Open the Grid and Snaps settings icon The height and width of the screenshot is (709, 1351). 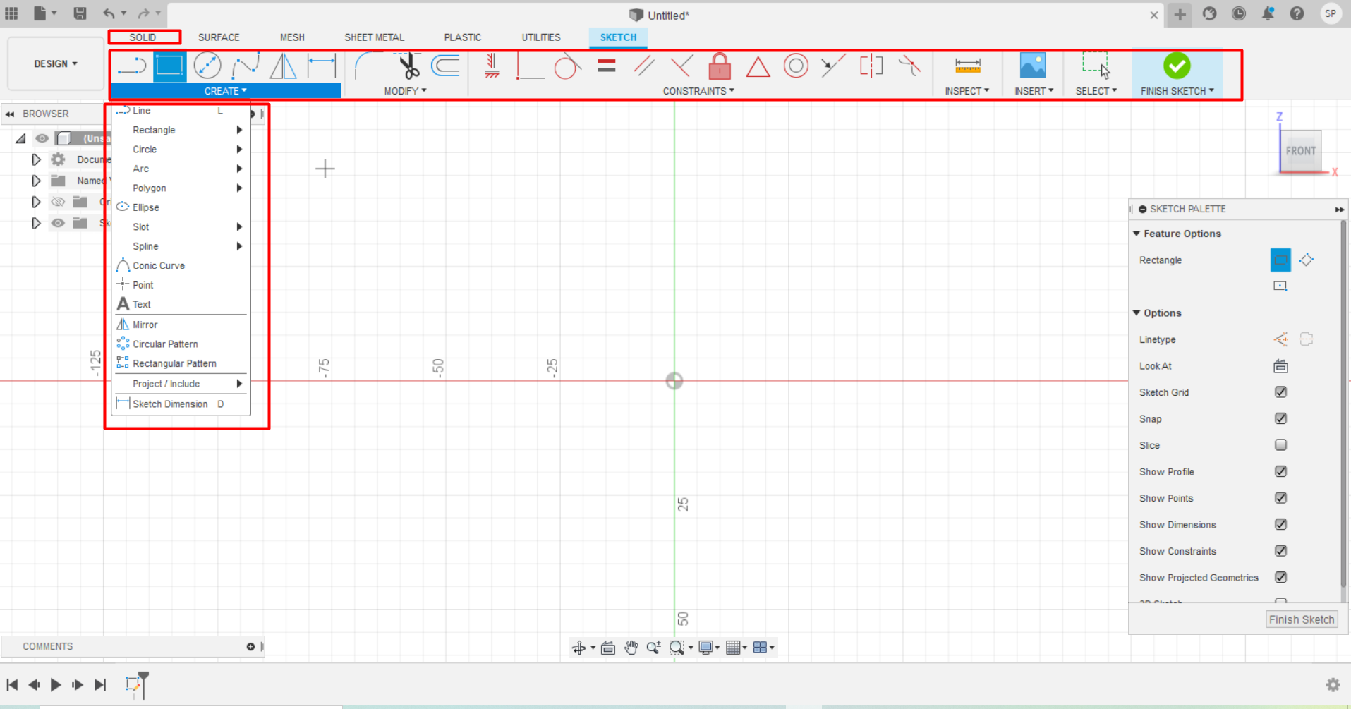[x=735, y=648]
